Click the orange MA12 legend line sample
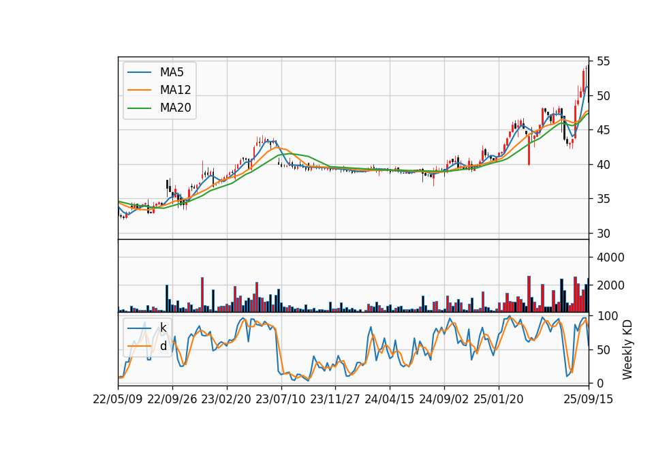The width and height of the screenshot is (654, 470). [139, 90]
